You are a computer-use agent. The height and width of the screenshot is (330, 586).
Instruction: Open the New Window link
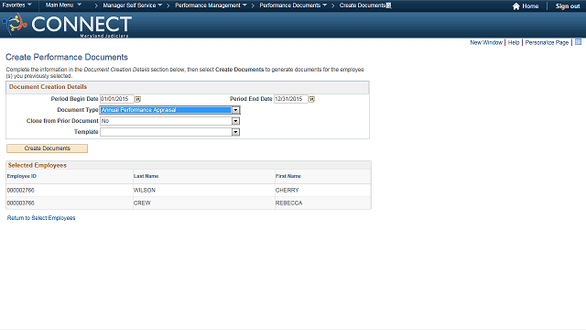486,43
